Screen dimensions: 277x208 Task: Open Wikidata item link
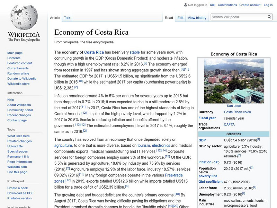click(x=17, y=167)
